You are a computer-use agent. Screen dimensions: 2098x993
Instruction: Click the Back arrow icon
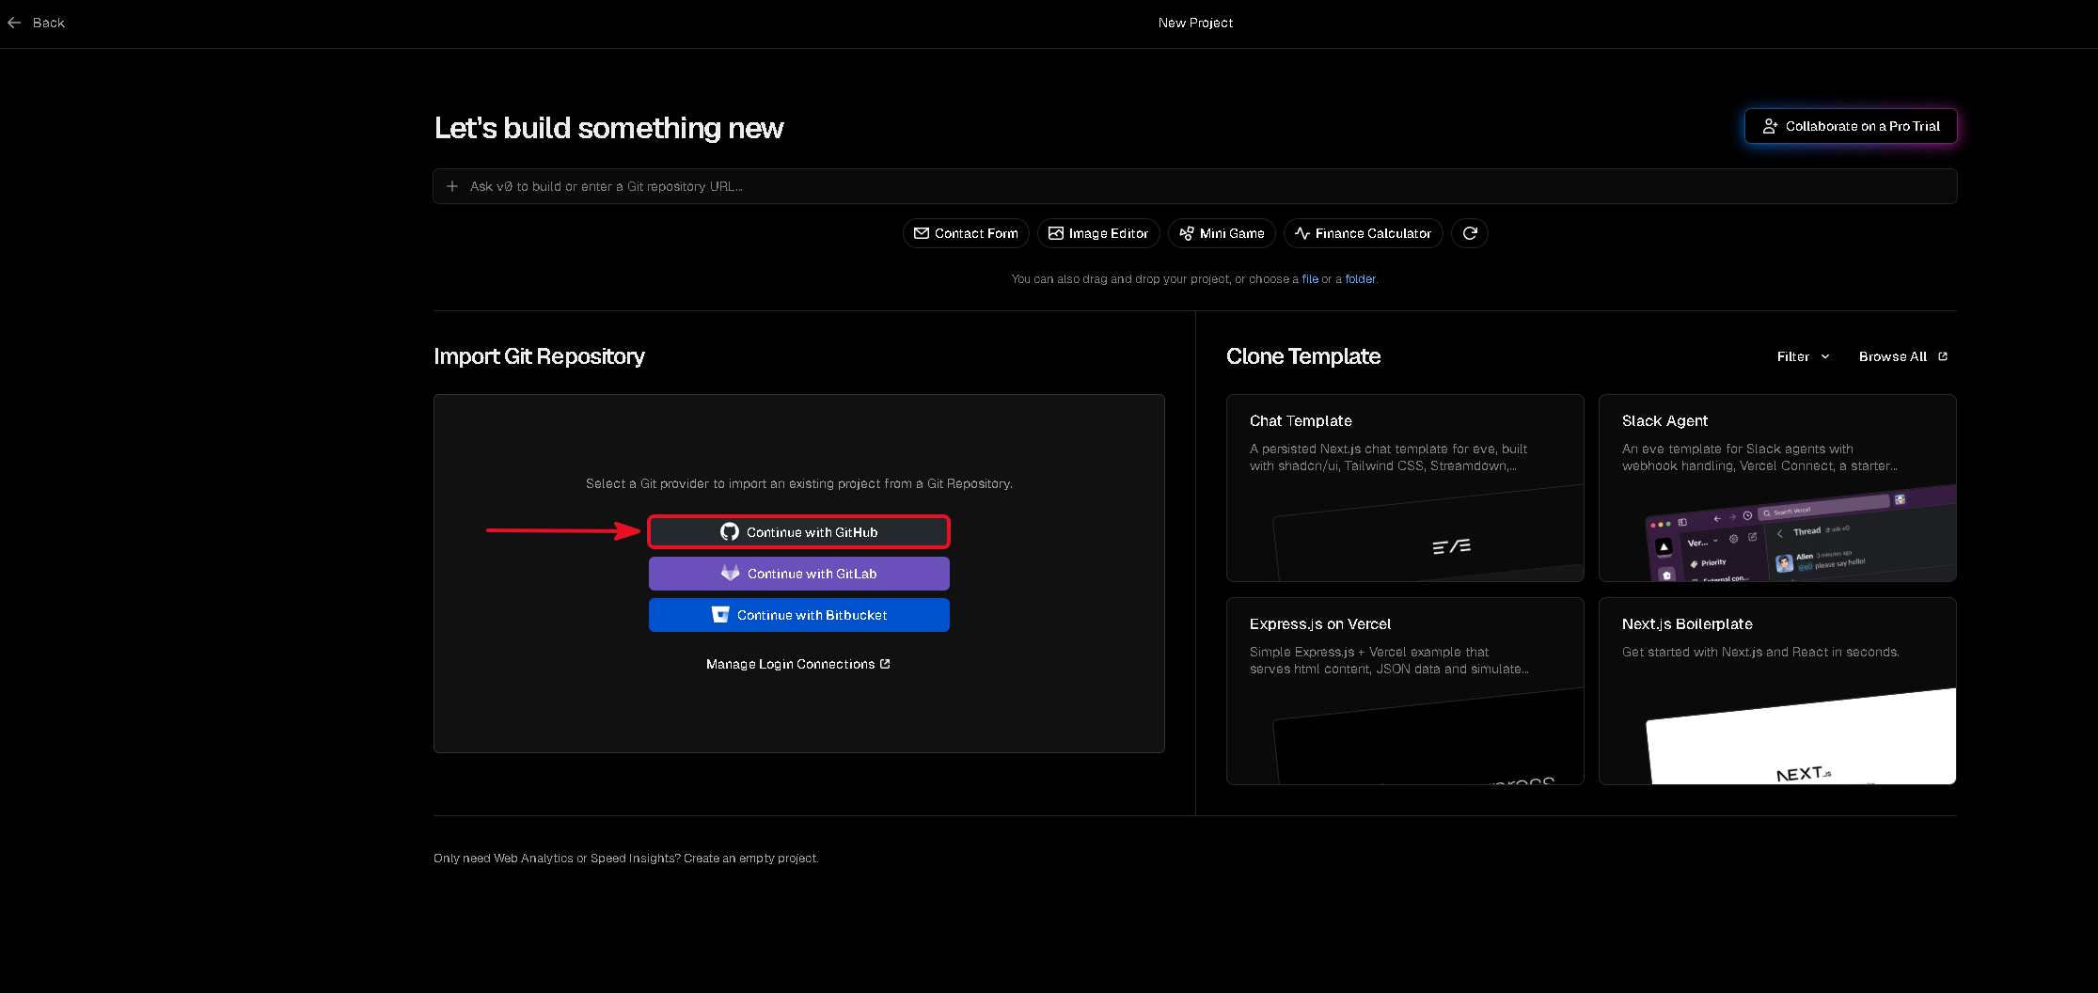pyautogui.click(x=14, y=23)
